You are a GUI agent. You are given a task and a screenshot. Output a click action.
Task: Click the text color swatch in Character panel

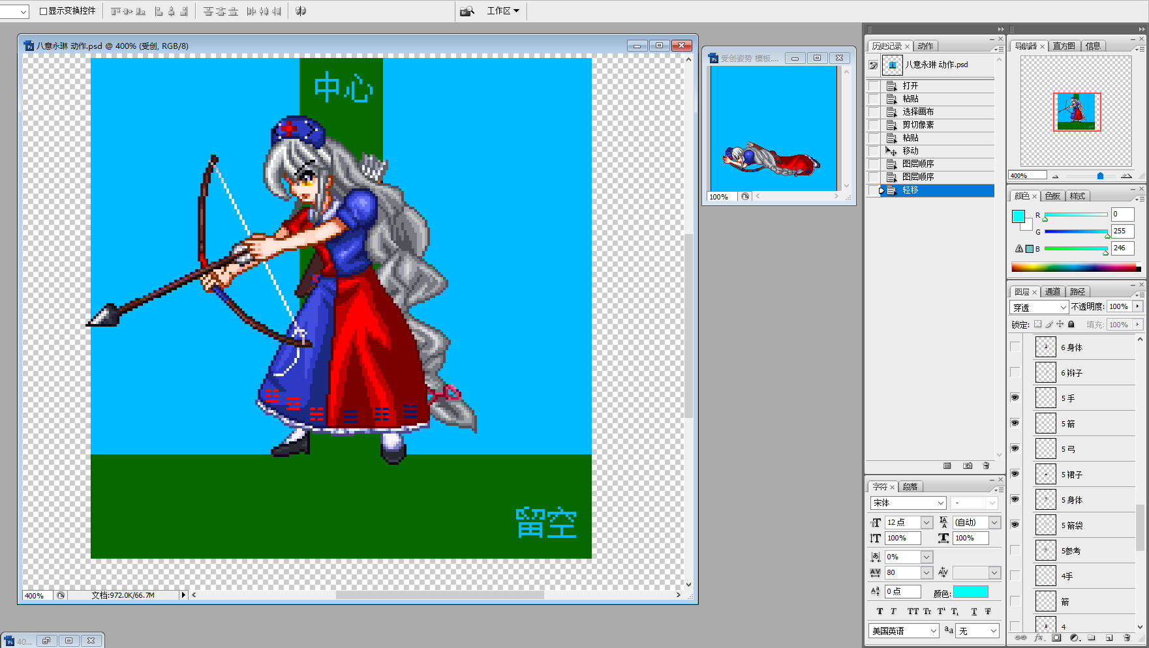(x=971, y=592)
